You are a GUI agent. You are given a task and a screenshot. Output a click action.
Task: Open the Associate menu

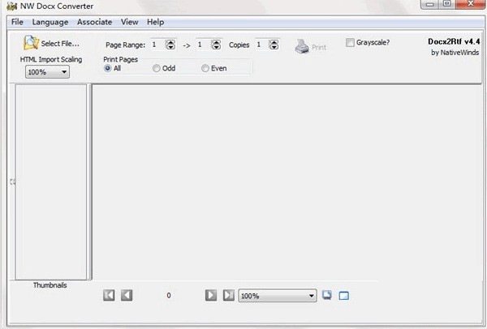(x=94, y=22)
